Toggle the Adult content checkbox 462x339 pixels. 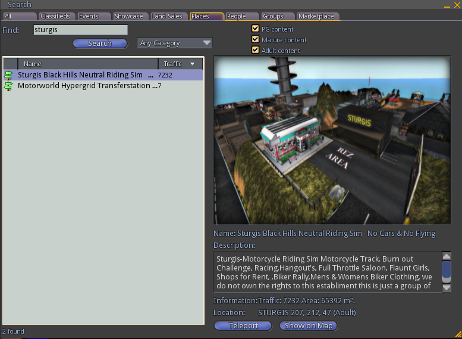[x=255, y=50]
